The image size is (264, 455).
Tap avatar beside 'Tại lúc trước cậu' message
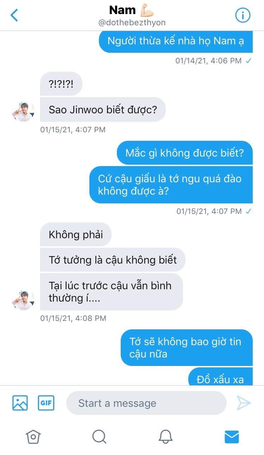(23, 301)
